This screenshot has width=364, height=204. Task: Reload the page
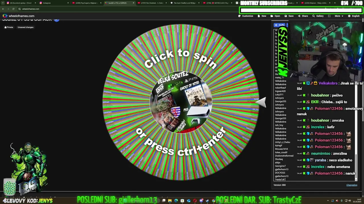click(13, 9)
